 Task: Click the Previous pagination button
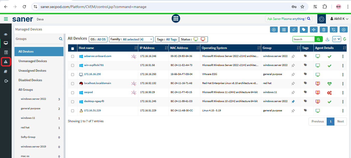[318, 121]
